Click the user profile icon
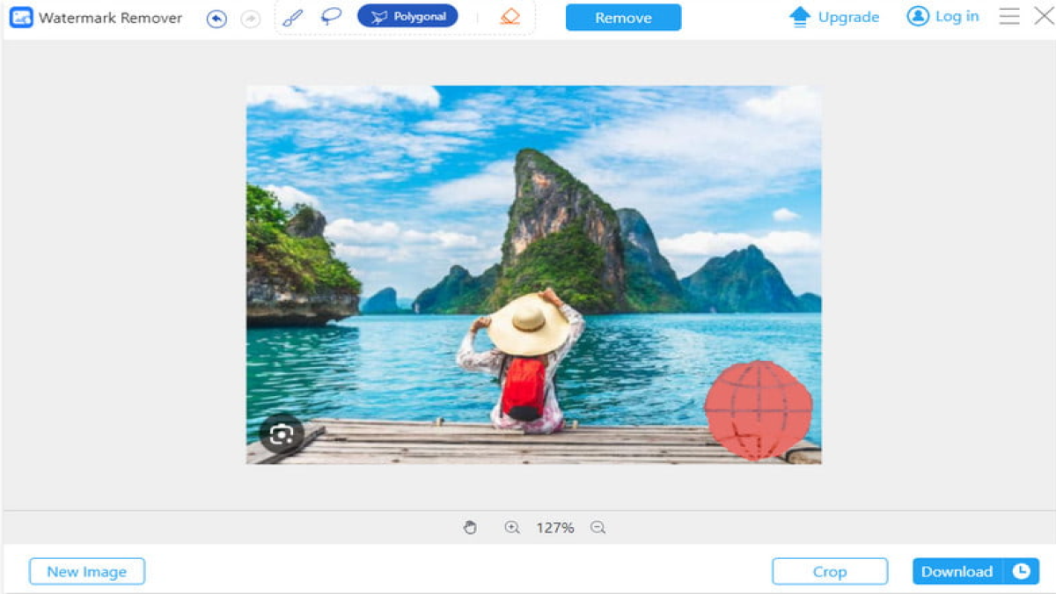This screenshot has height=594, width=1056. point(918,16)
